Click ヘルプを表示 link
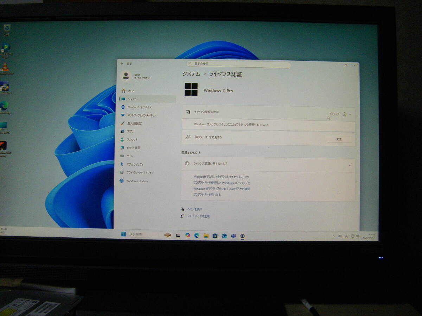Image resolution: width=422 pixels, height=316 pixels. (195, 209)
